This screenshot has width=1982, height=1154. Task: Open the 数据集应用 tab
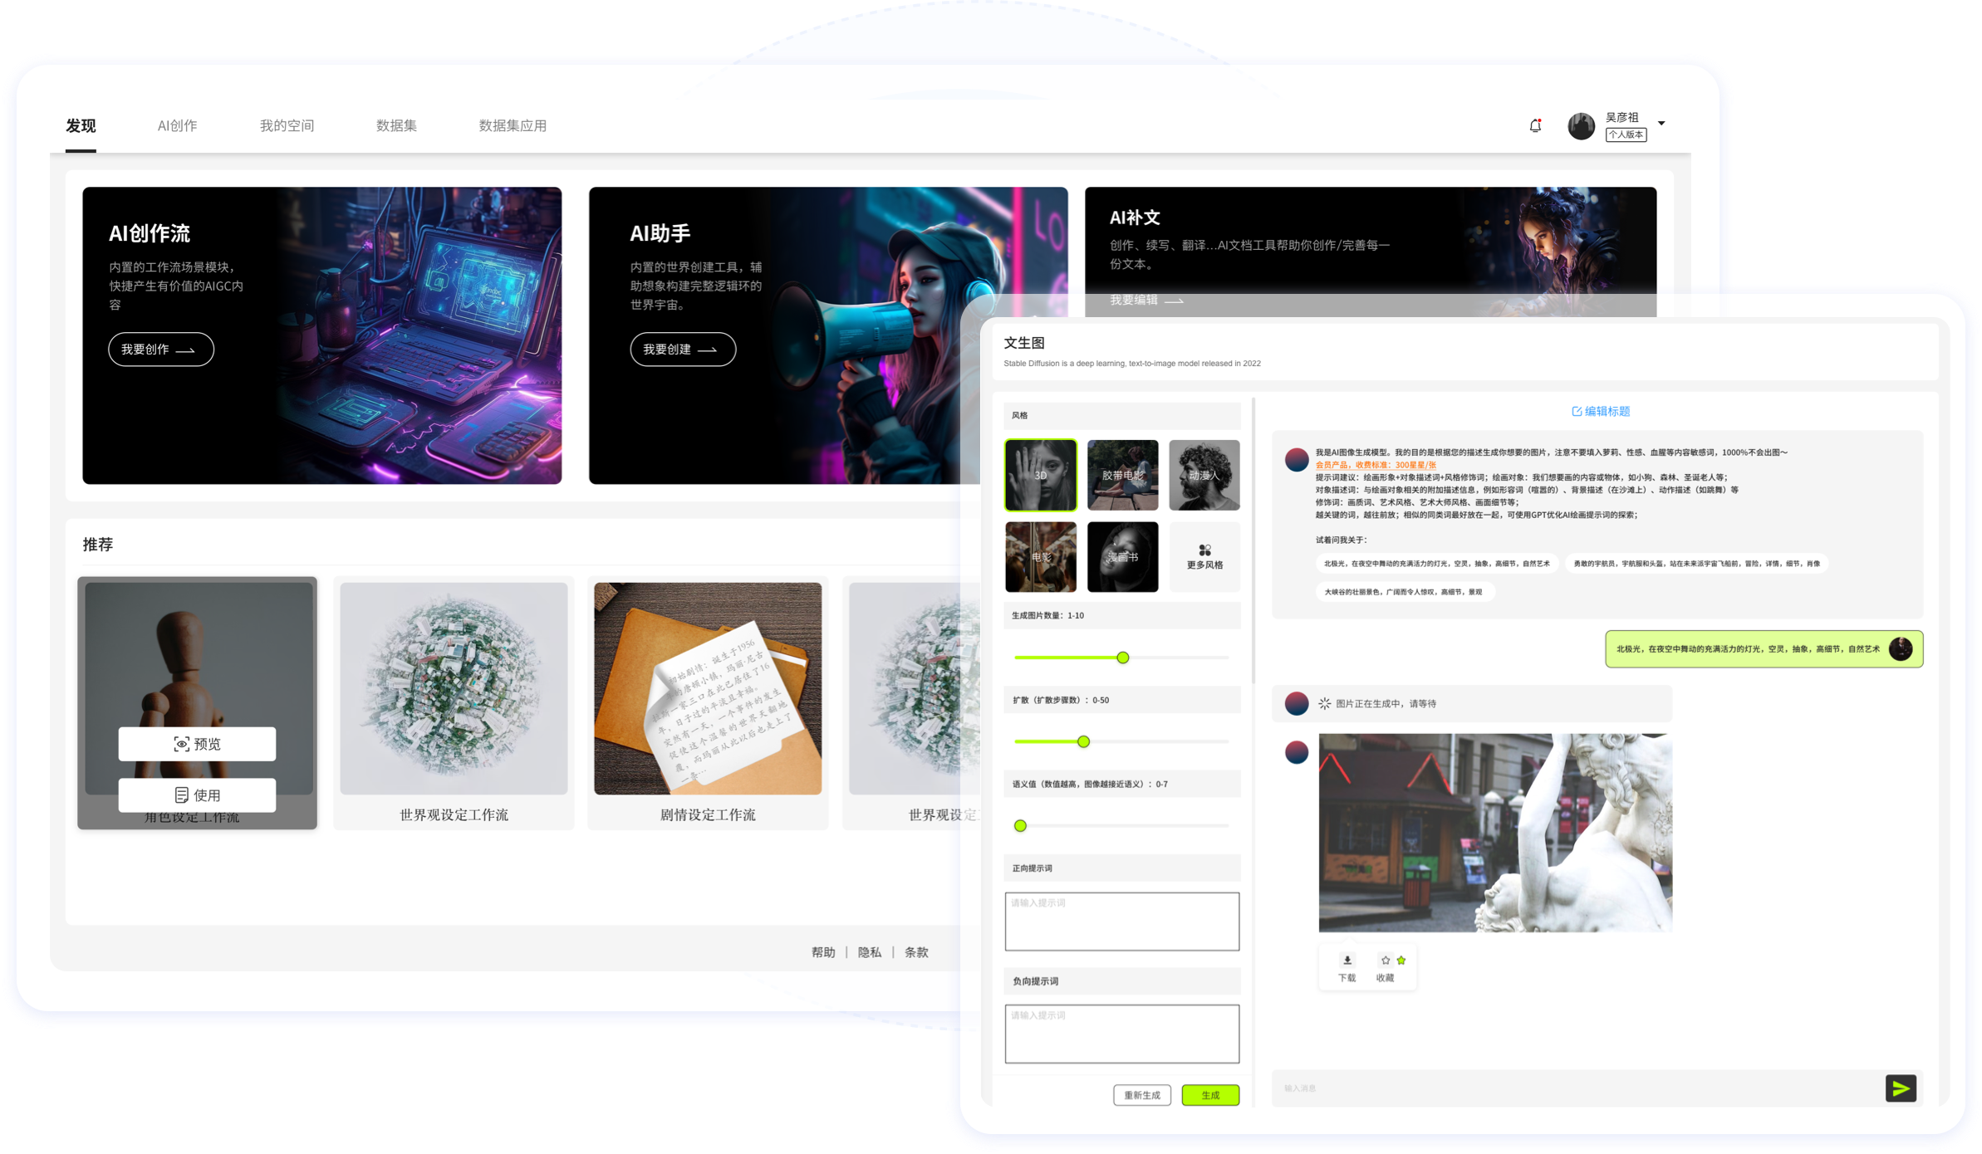tap(513, 125)
